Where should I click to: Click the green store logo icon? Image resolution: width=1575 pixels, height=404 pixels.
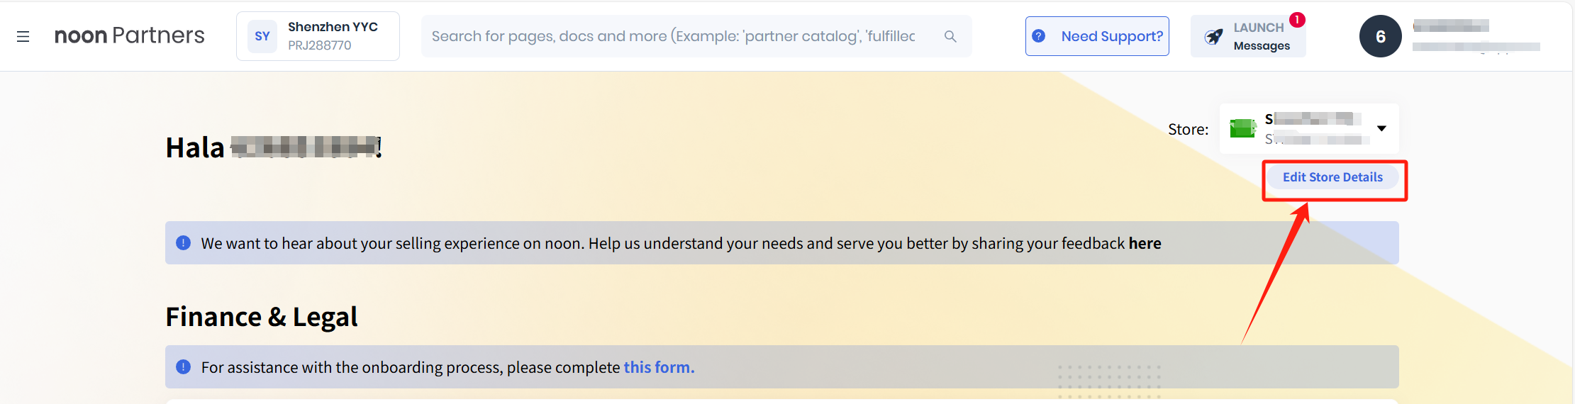pyautogui.click(x=1242, y=128)
